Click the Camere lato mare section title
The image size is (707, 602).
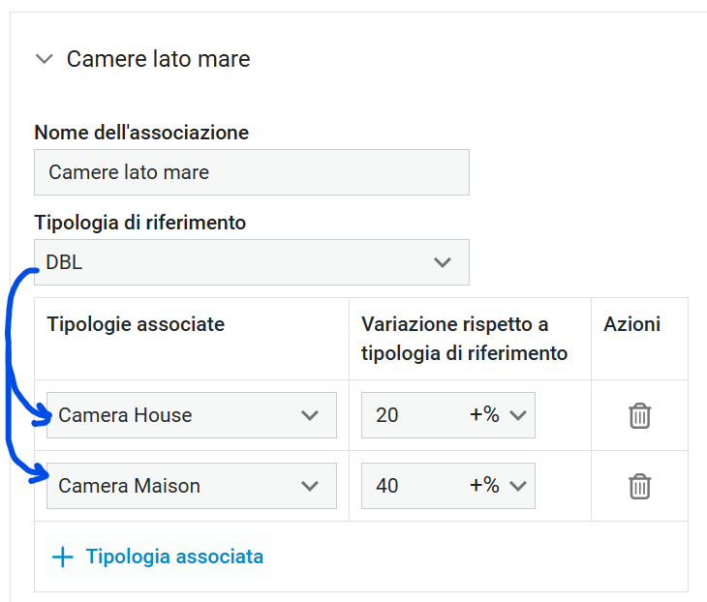pyautogui.click(x=158, y=59)
